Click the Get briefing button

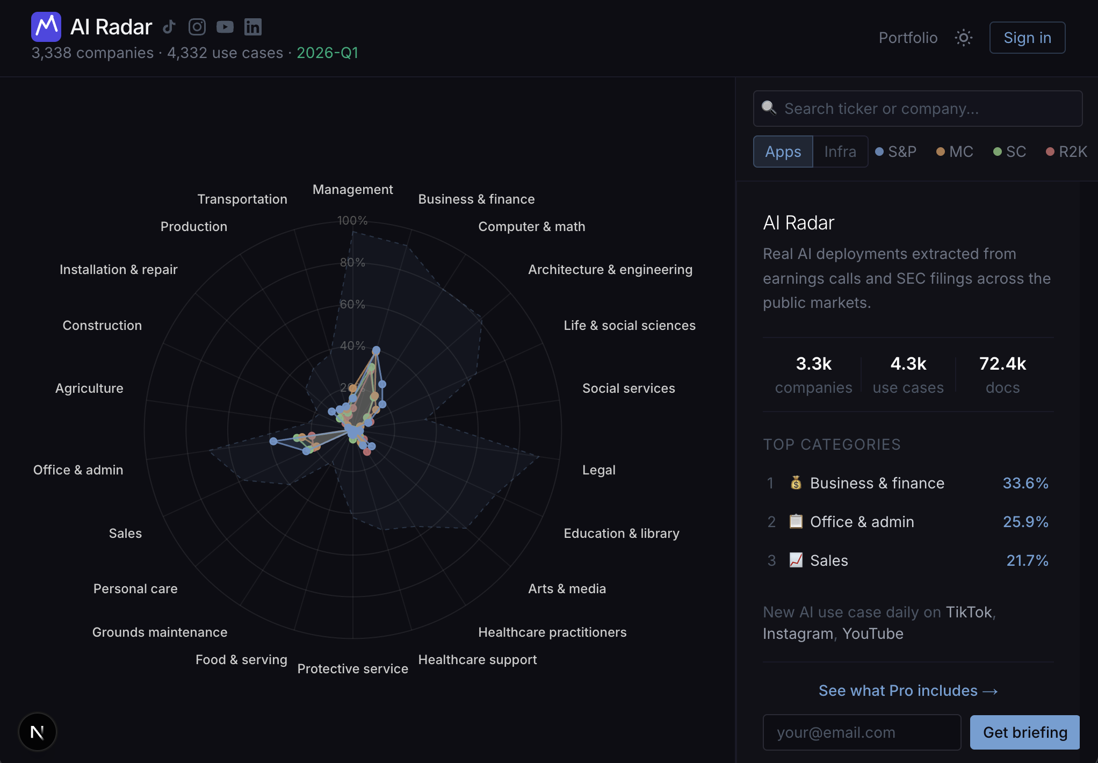[1024, 732]
